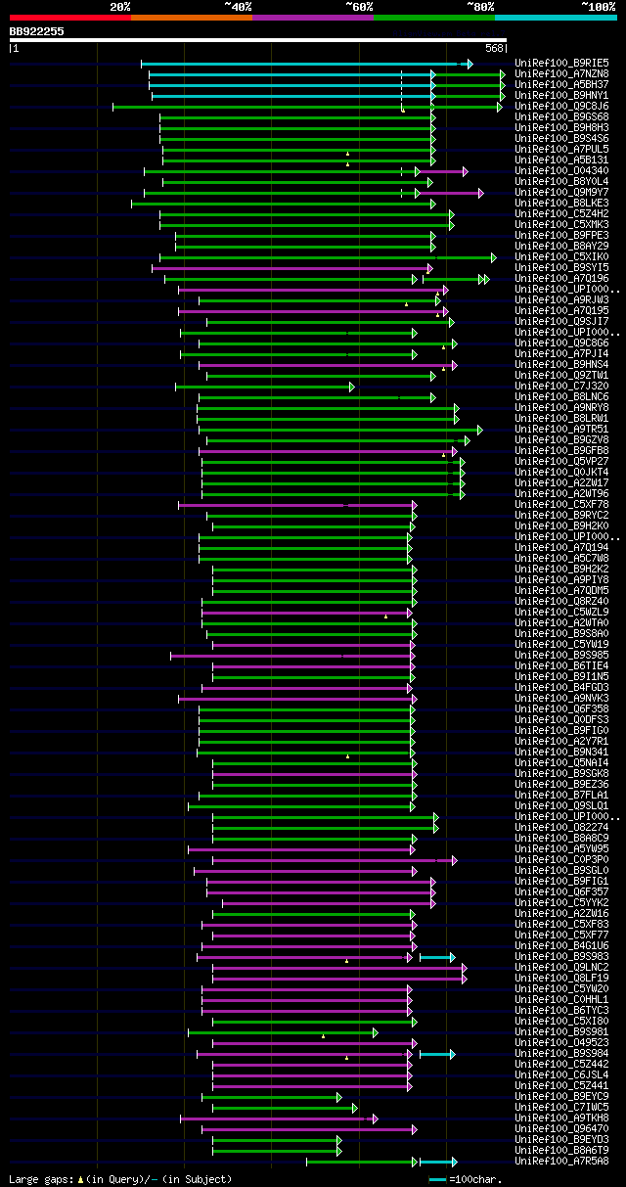Select hit label UniRef100_C5XIK0

point(561,257)
